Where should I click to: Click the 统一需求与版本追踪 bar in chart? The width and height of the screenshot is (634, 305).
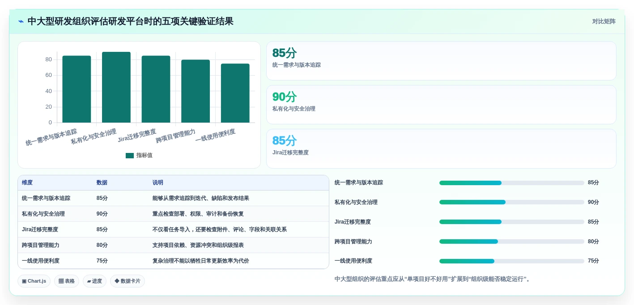(x=77, y=89)
